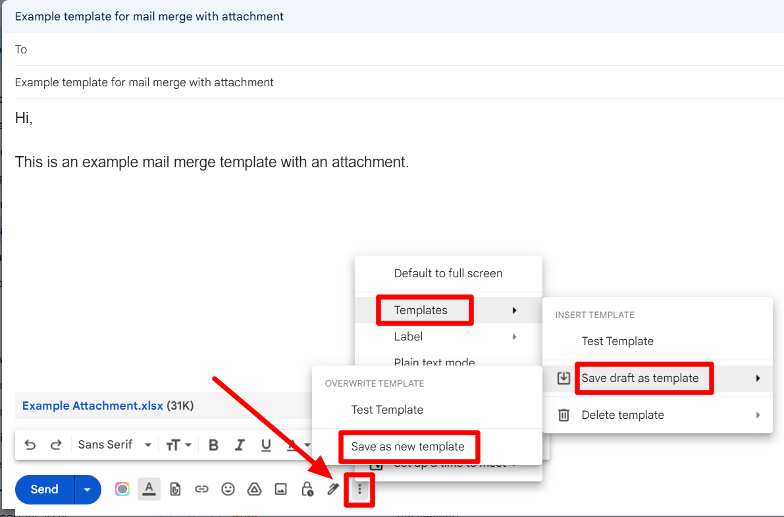This screenshot has height=517, width=784.
Task: Open Save draft as template submenu
Action: pyautogui.click(x=658, y=379)
